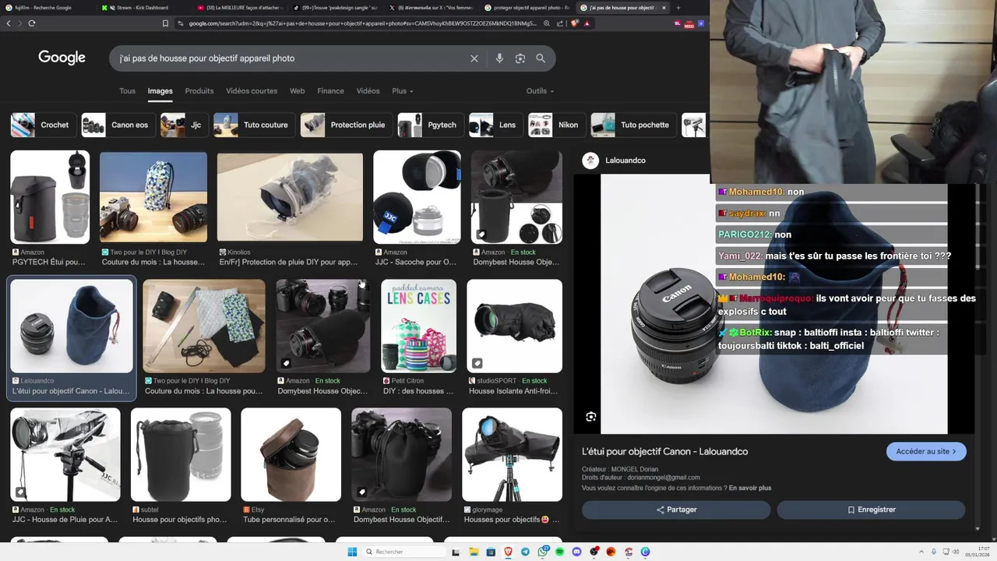Filter images by the Tuto pochette chip

632,125
